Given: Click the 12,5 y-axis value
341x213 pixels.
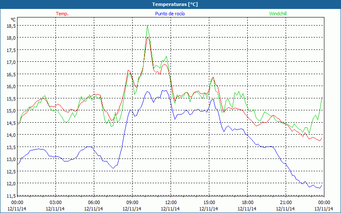Looking at the screenshot, I should 12,172.
